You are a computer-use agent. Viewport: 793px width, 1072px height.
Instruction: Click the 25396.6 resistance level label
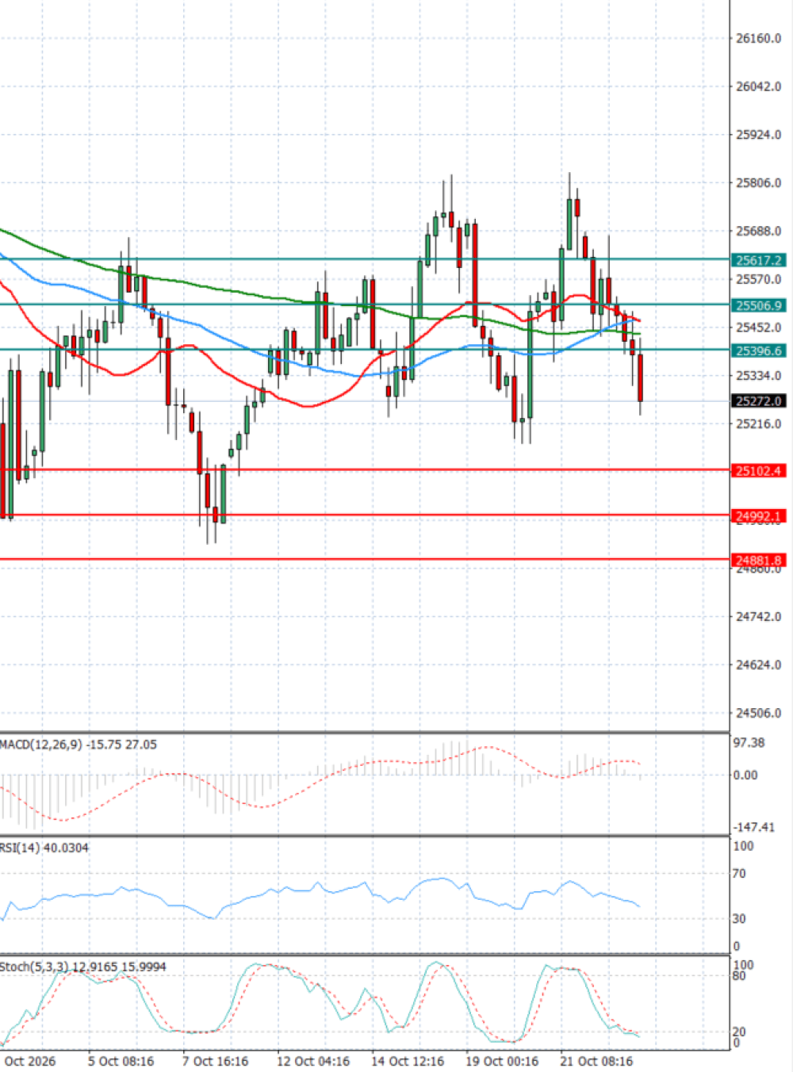pyautogui.click(x=759, y=350)
